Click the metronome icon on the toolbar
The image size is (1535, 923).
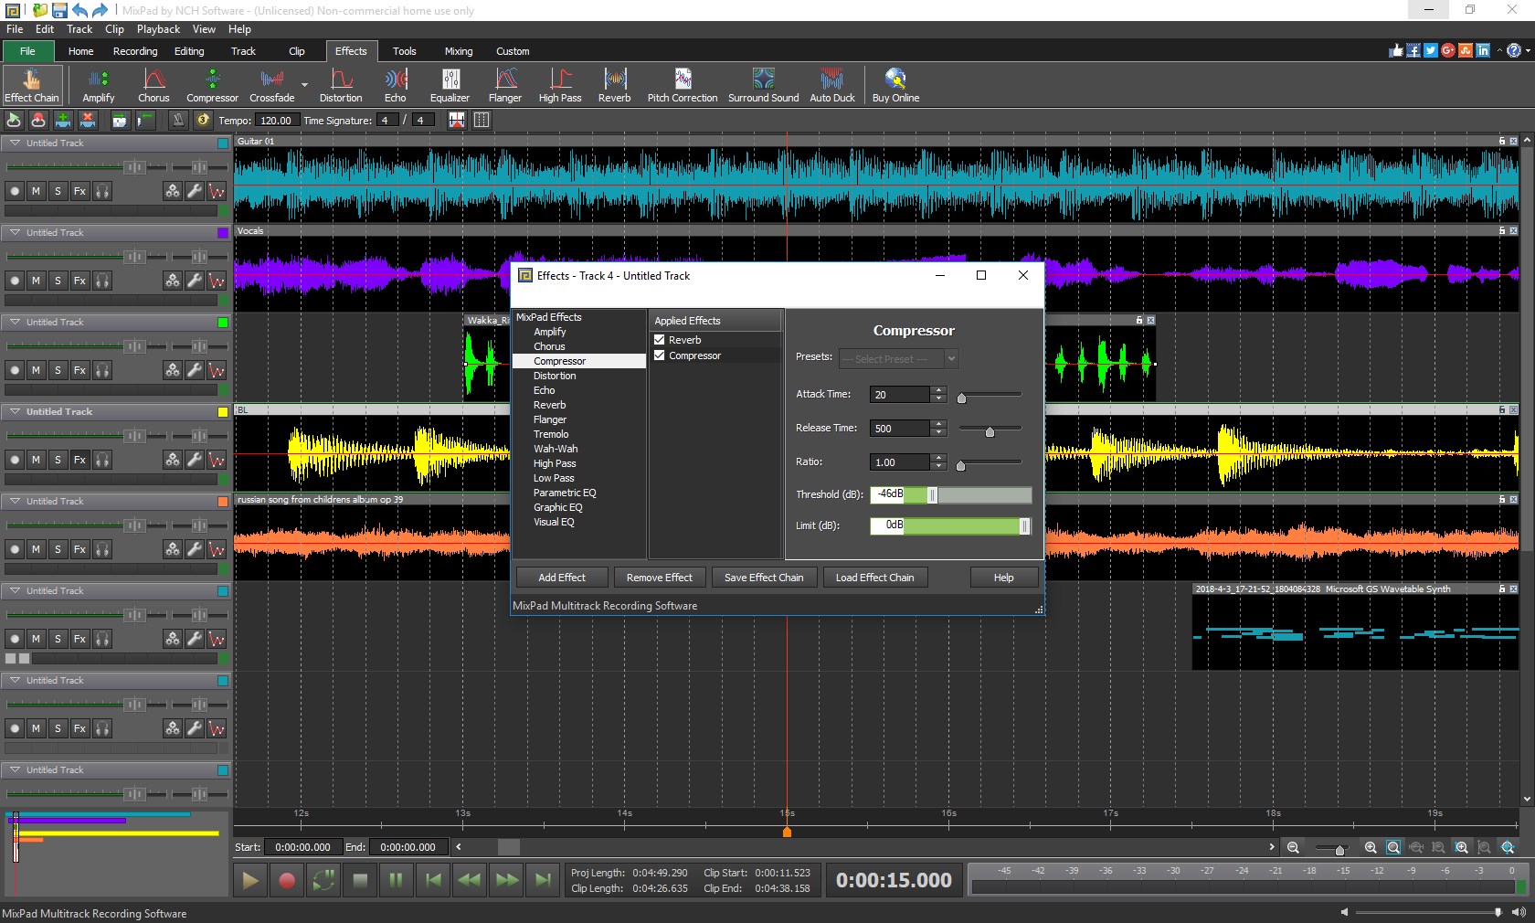pyautogui.click(x=178, y=120)
